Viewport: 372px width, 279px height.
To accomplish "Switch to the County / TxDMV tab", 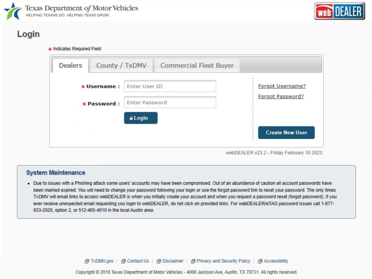I will 121,65.
